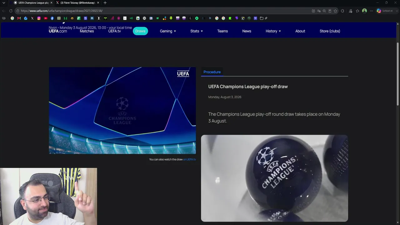The height and width of the screenshot is (225, 400).
Task: View site information lock icon in address bar
Action: pyautogui.click(x=18, y=11)
